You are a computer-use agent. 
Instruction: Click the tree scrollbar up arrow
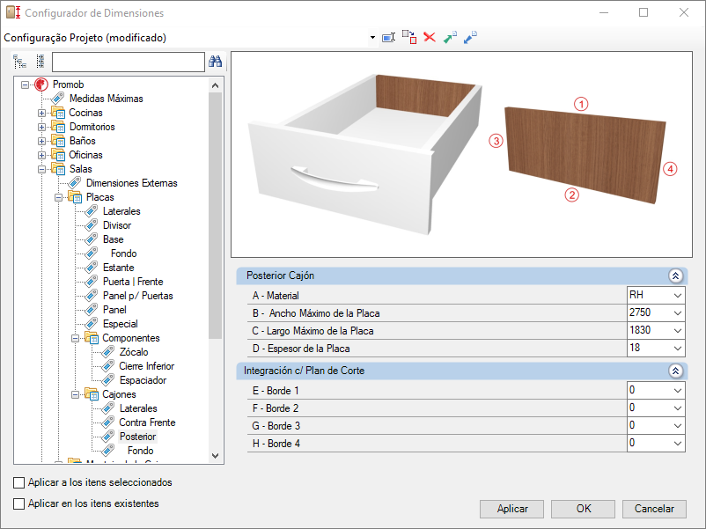[215, 85]
